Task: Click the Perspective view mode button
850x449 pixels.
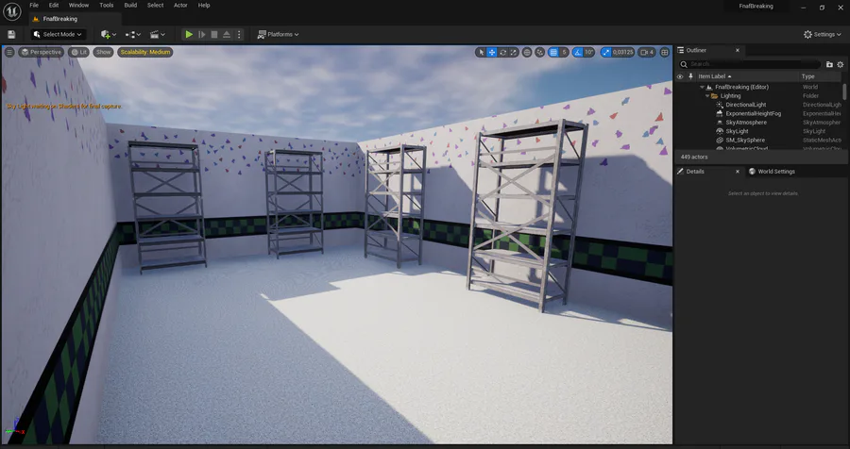Action: (42, 52)
